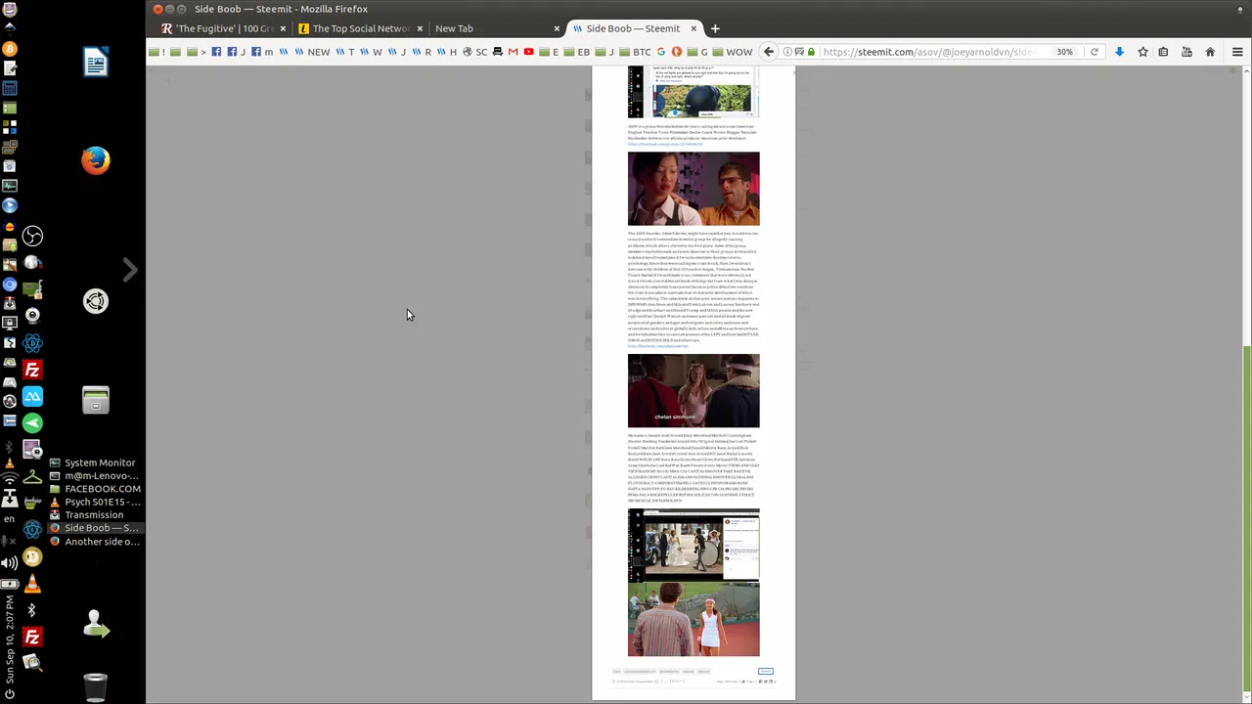The width and height of the screenshot is (1252, 704).
Task: Focus the steemit.com URL address bar
Action: (929, 52)
